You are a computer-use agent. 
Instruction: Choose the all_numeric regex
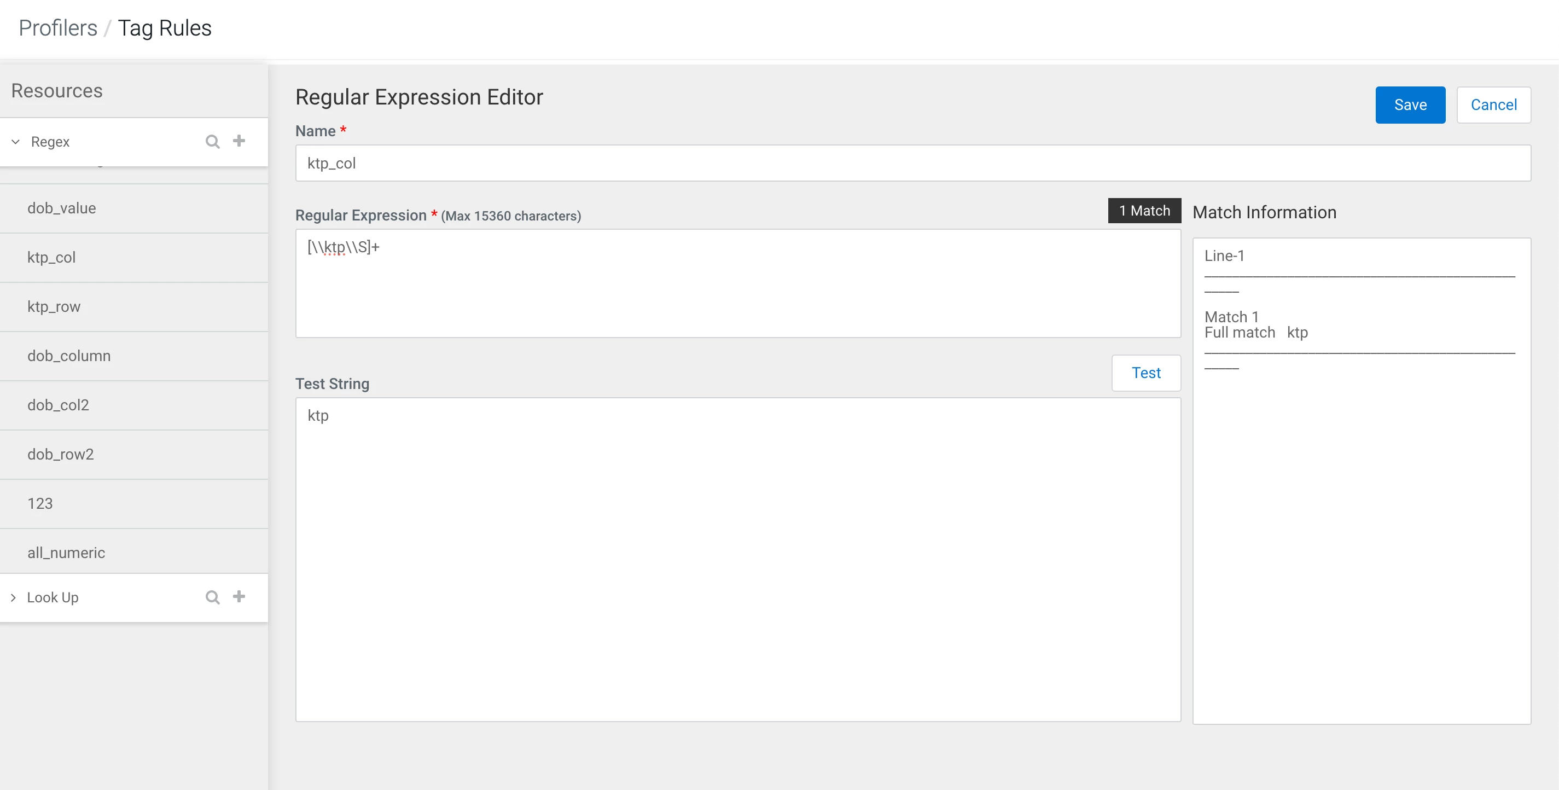point(134,553)
